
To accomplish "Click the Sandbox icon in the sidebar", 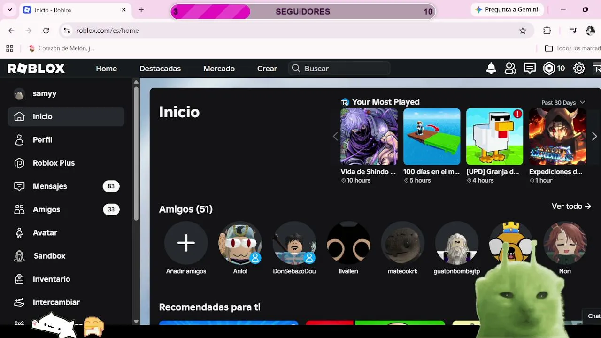I will point(19,256).
